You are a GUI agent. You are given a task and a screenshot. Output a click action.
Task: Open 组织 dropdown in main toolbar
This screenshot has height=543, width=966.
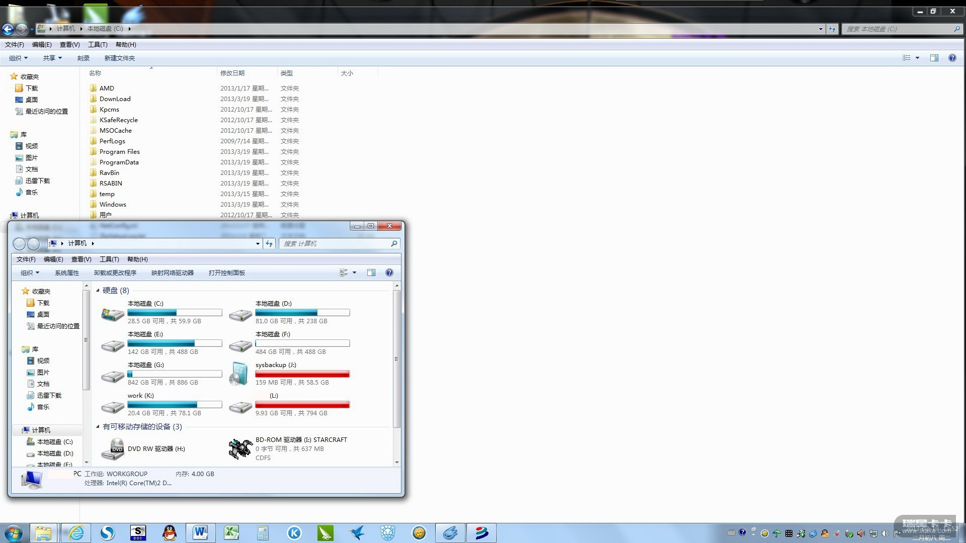[18, 58]
